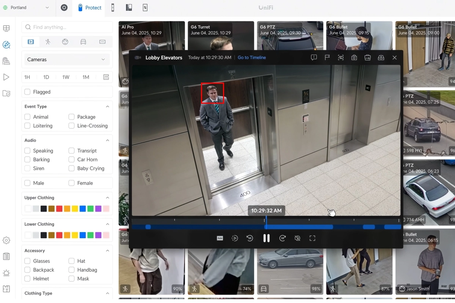Click the Auto quality button in player
455x303 pixels.
[220, 238]
